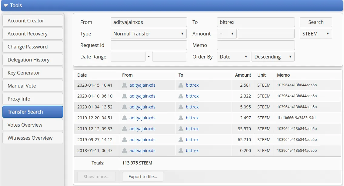Screen dimensions: 344x186
Task: Open adityajainxds link in 2020-01-10 row
Action: coord(142,96)
